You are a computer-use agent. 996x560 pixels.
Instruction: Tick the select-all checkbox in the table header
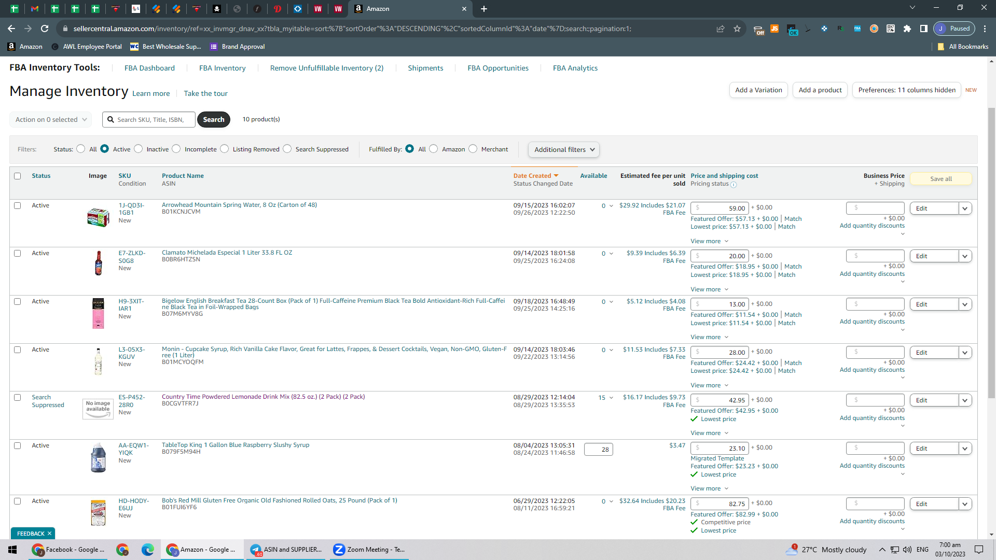(x=18, y=176)
